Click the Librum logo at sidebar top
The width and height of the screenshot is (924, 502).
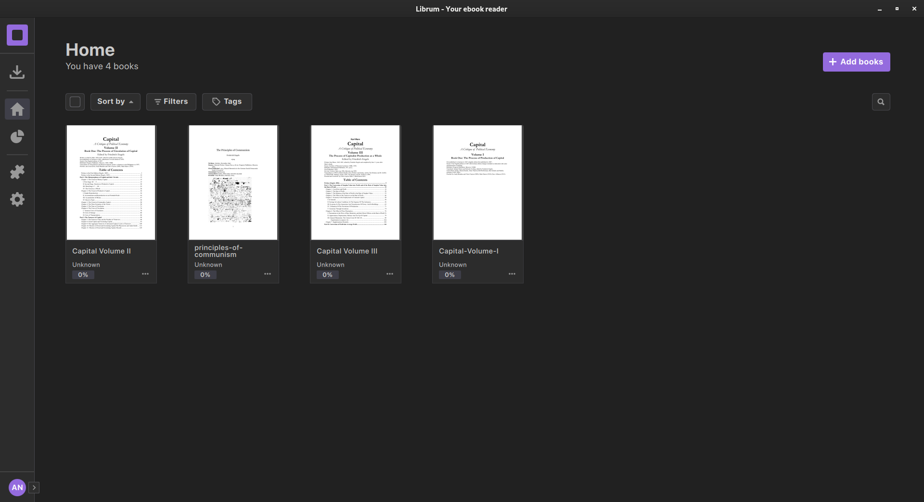(17, 35)
